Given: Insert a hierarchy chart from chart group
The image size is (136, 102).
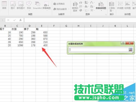Looking at the screenshot, I should point(86,2).
